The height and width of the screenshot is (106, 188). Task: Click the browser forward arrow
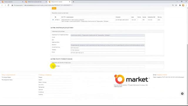click(x=5, y=5)
